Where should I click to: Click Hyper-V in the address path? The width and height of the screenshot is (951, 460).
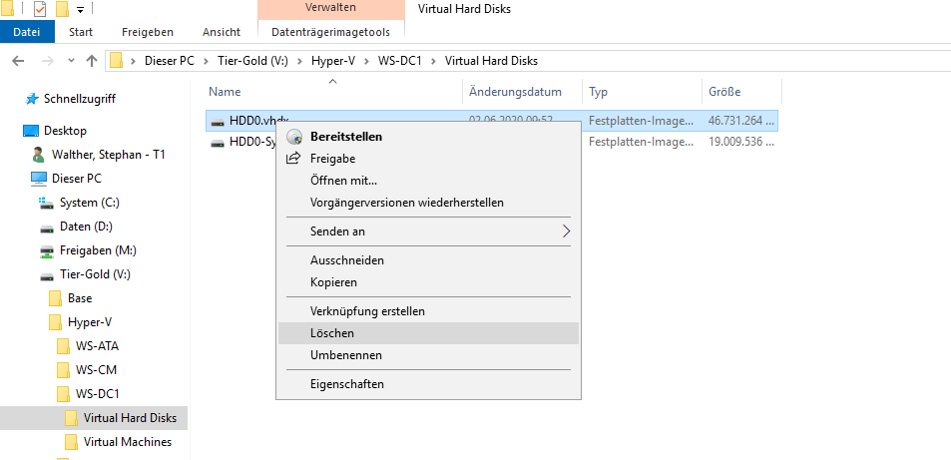coord(333,61)
